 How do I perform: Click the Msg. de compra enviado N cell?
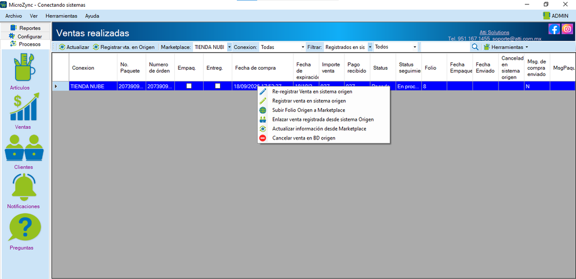537,86
